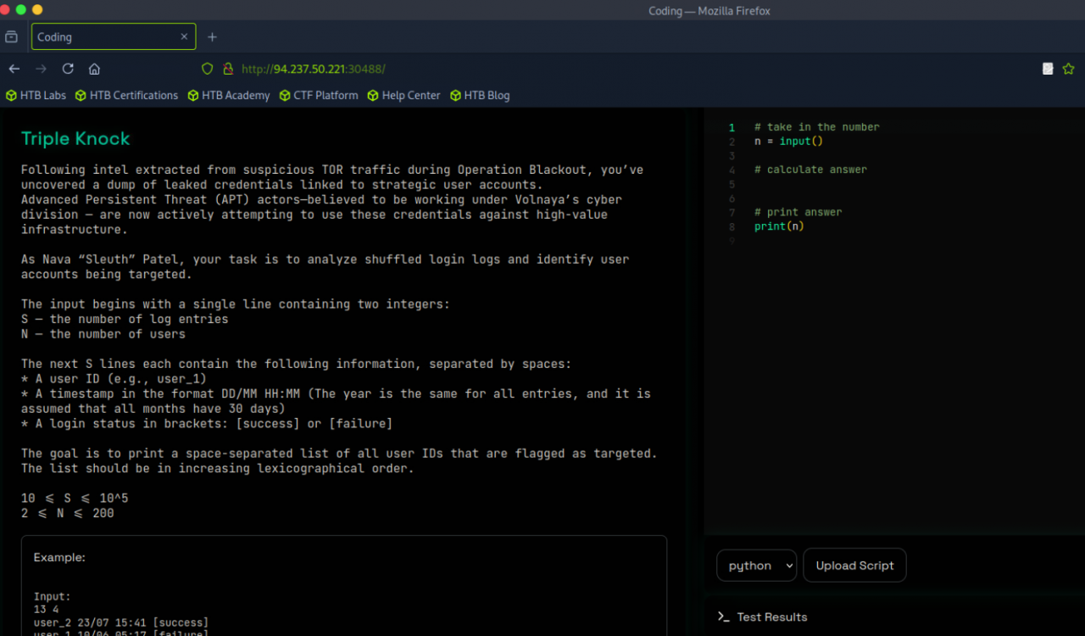
Task: Click the Test Results terminal icon
Action: [x=723, y=616]
